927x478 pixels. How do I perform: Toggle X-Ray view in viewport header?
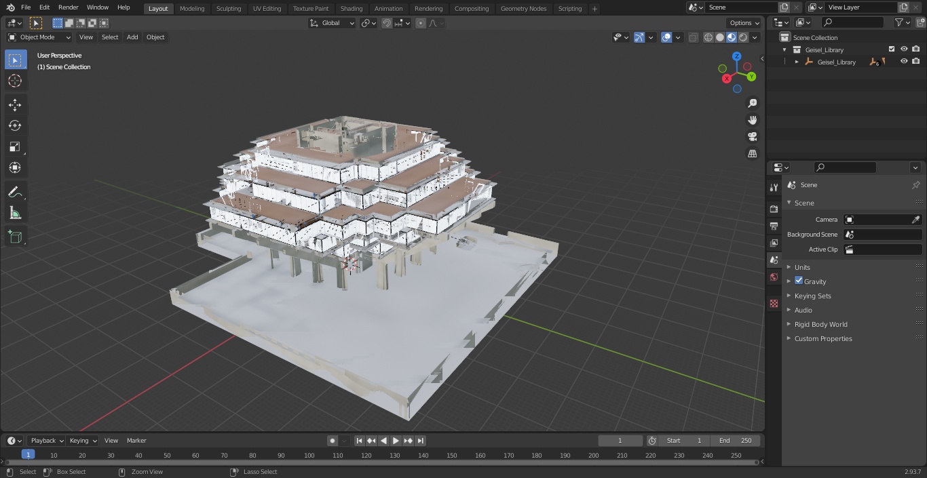tap(693, 37)
